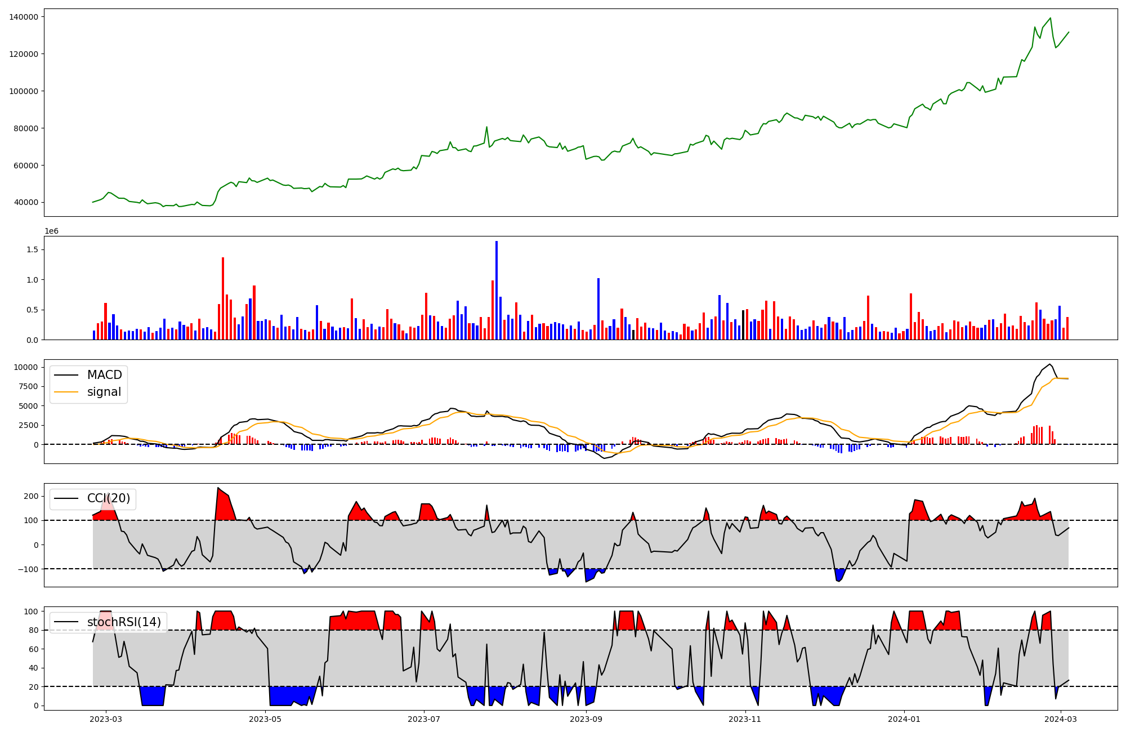Click the 2023-05 x-axis date label

pos(265,719)
